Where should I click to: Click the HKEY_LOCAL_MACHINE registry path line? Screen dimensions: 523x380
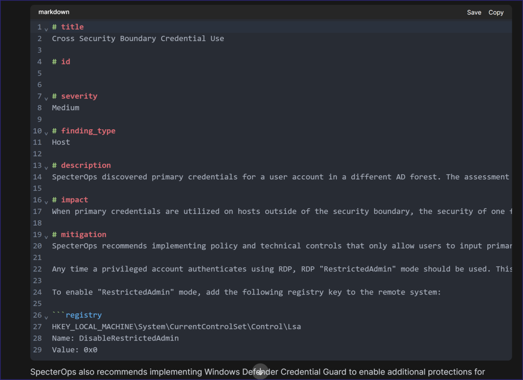click(x=176, y=326)
